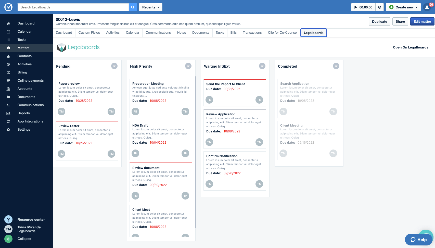
Task: Click the App Integrations sync icon
Action: click(8, 121)
